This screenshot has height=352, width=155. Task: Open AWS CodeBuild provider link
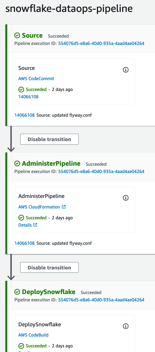33,335
